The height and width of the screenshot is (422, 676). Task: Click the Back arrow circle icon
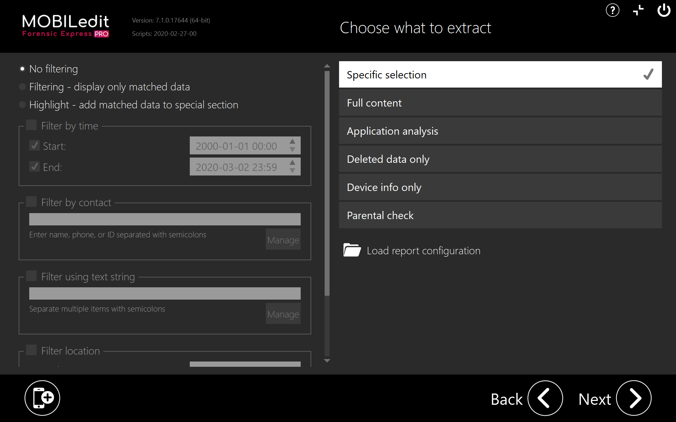pos(545,398)
